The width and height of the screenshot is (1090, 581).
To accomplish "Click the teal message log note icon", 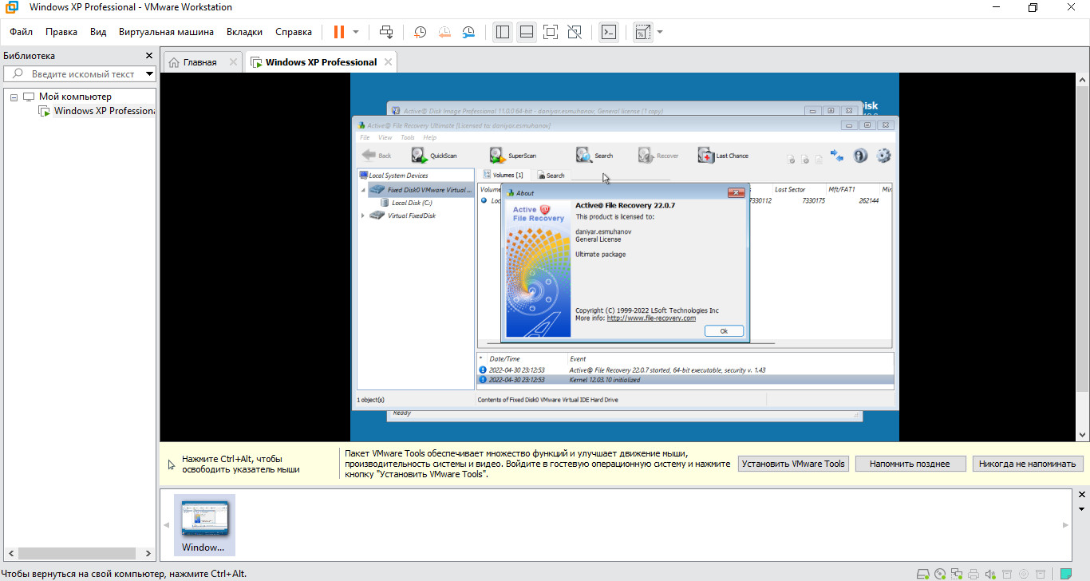I will 1067,573.
